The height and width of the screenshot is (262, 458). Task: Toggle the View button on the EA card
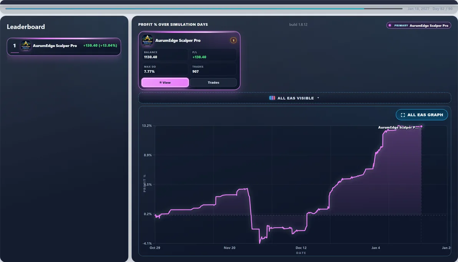165,82
